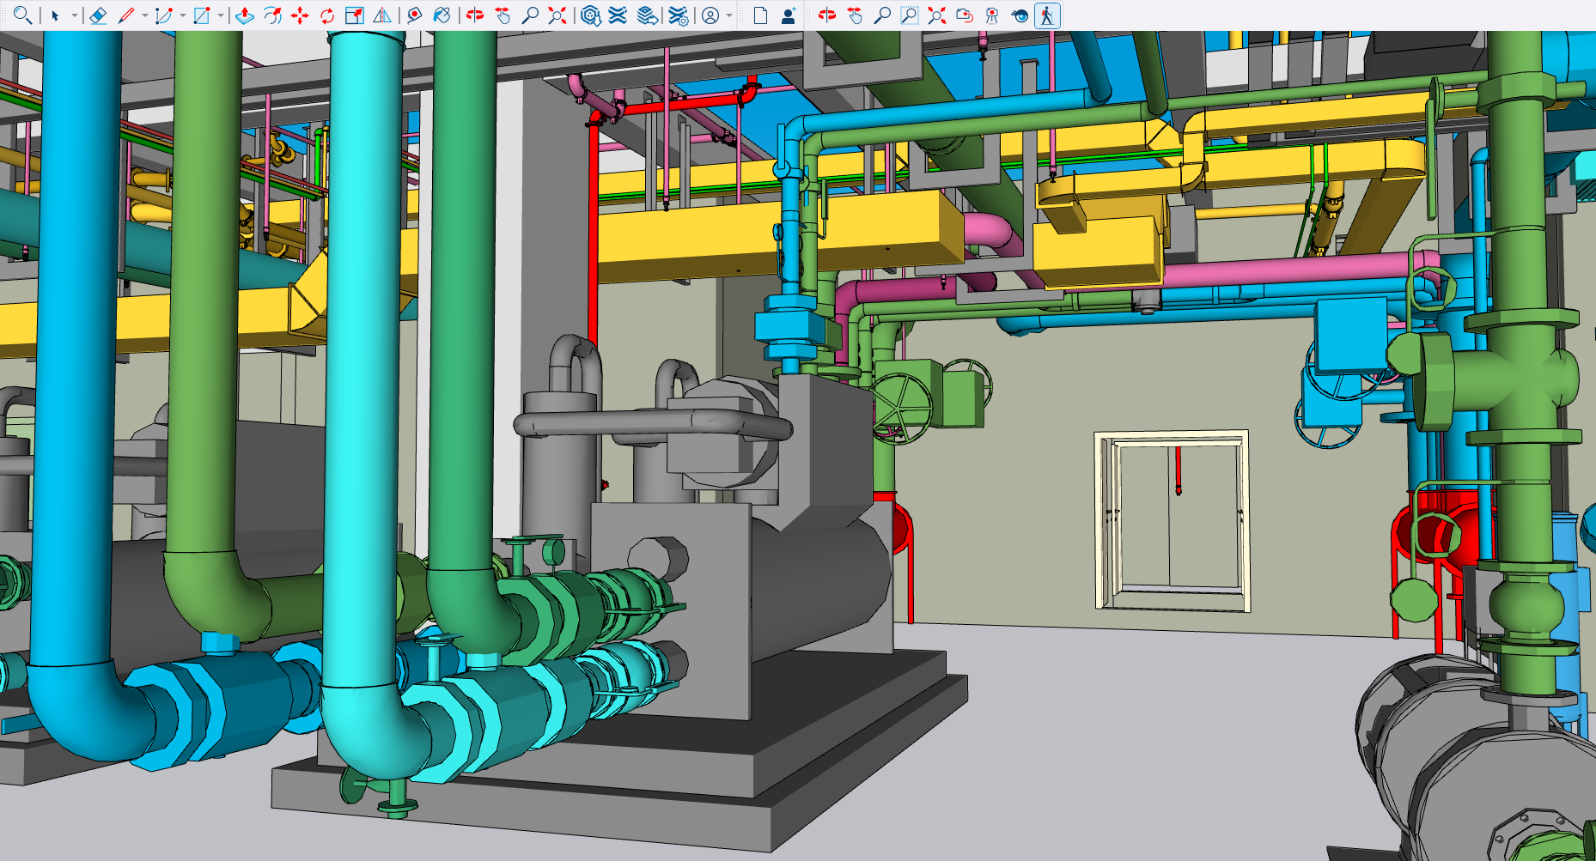Open the 3D Warehouse
1596x861 pixels.
590,15
